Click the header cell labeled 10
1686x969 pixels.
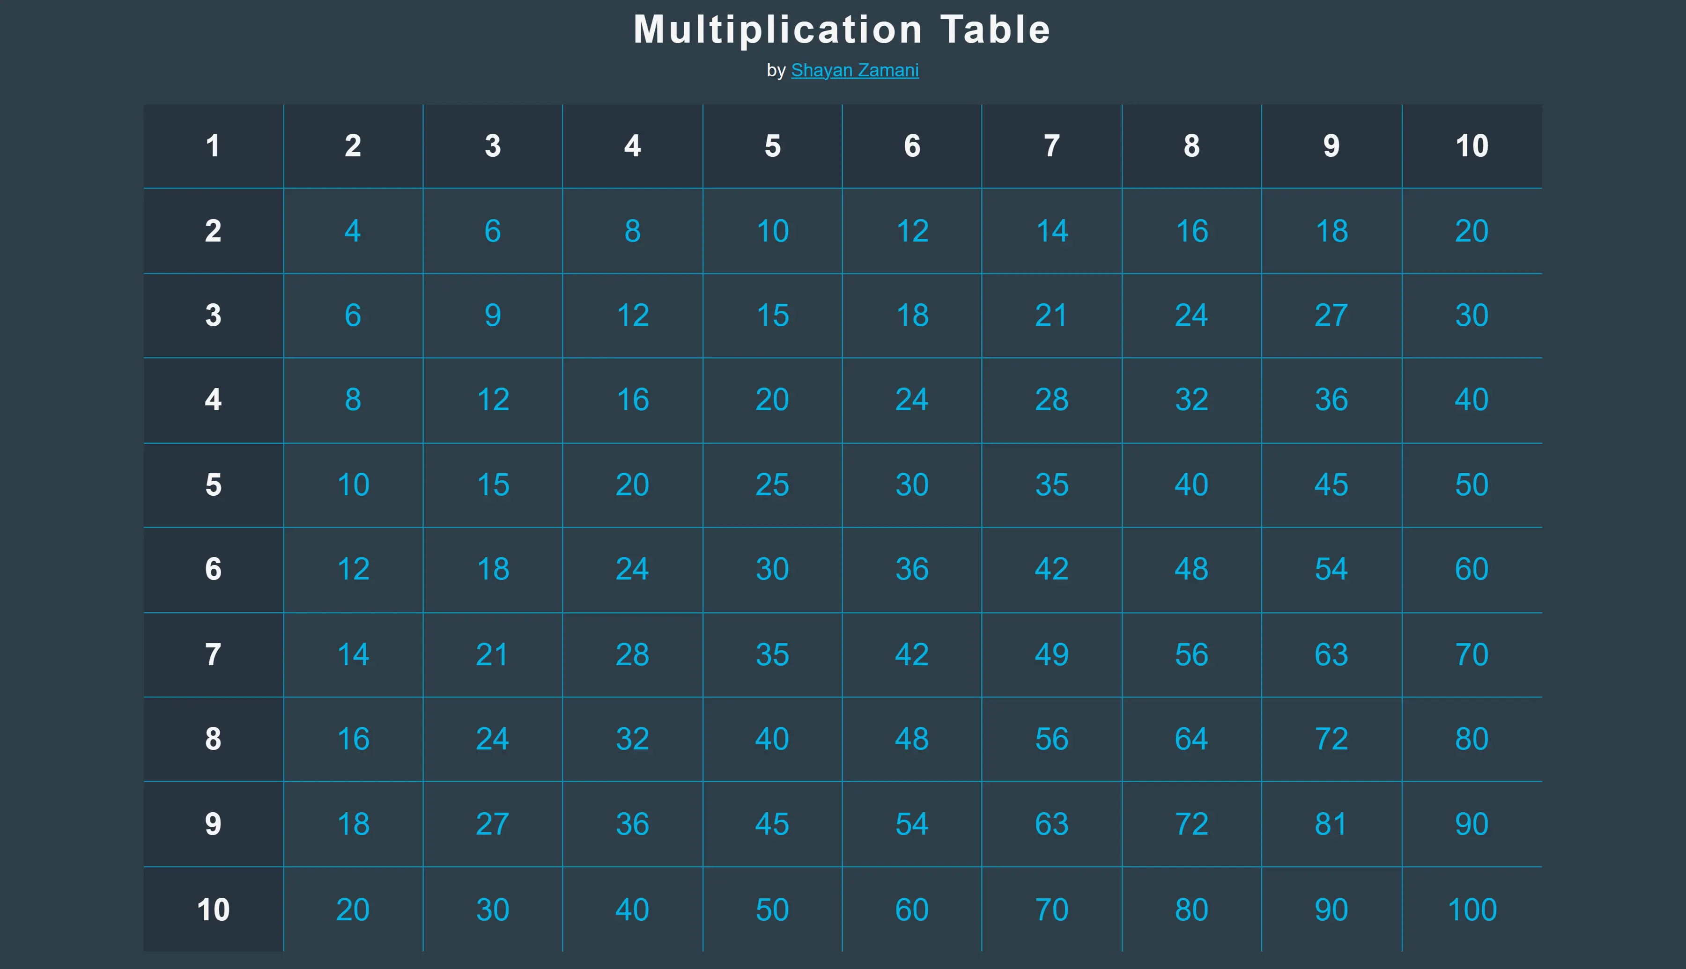point(1471,146)
